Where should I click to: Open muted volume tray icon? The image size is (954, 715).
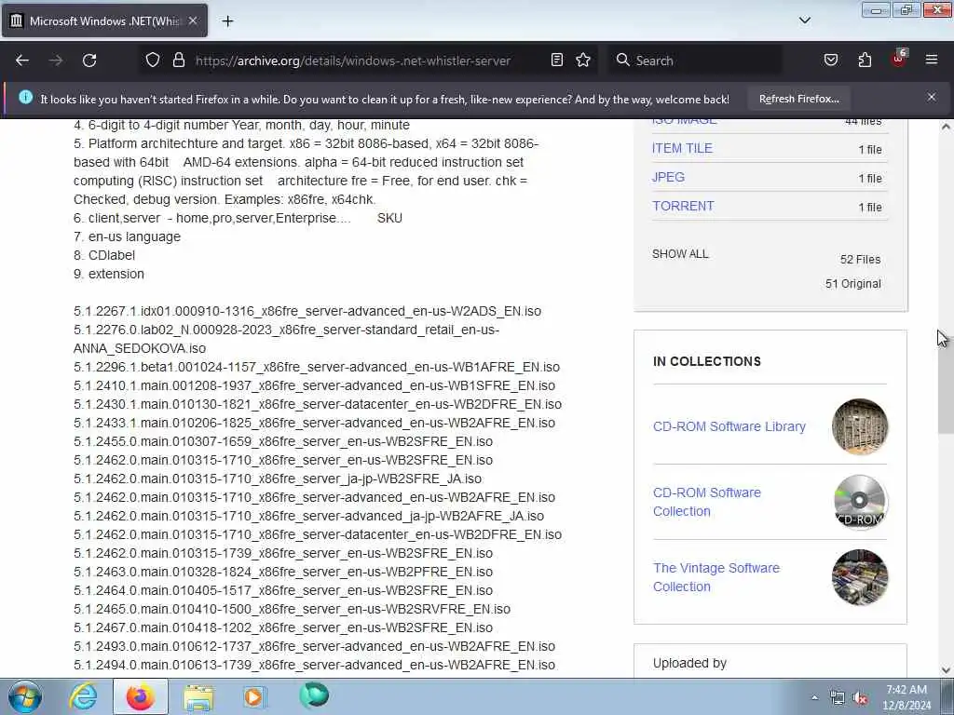tap(860, 698)
